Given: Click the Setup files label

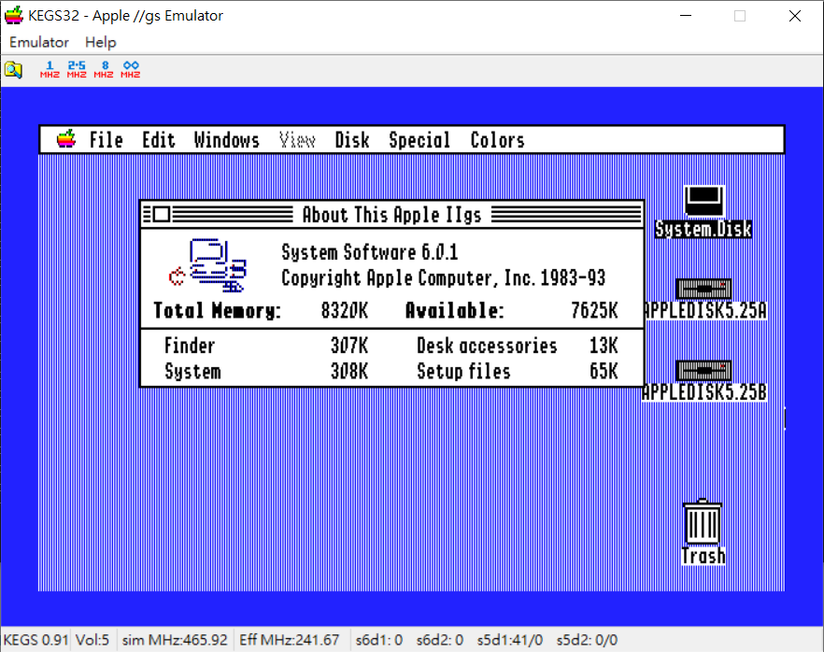Looking at the screenshot, I should [463, 372].
